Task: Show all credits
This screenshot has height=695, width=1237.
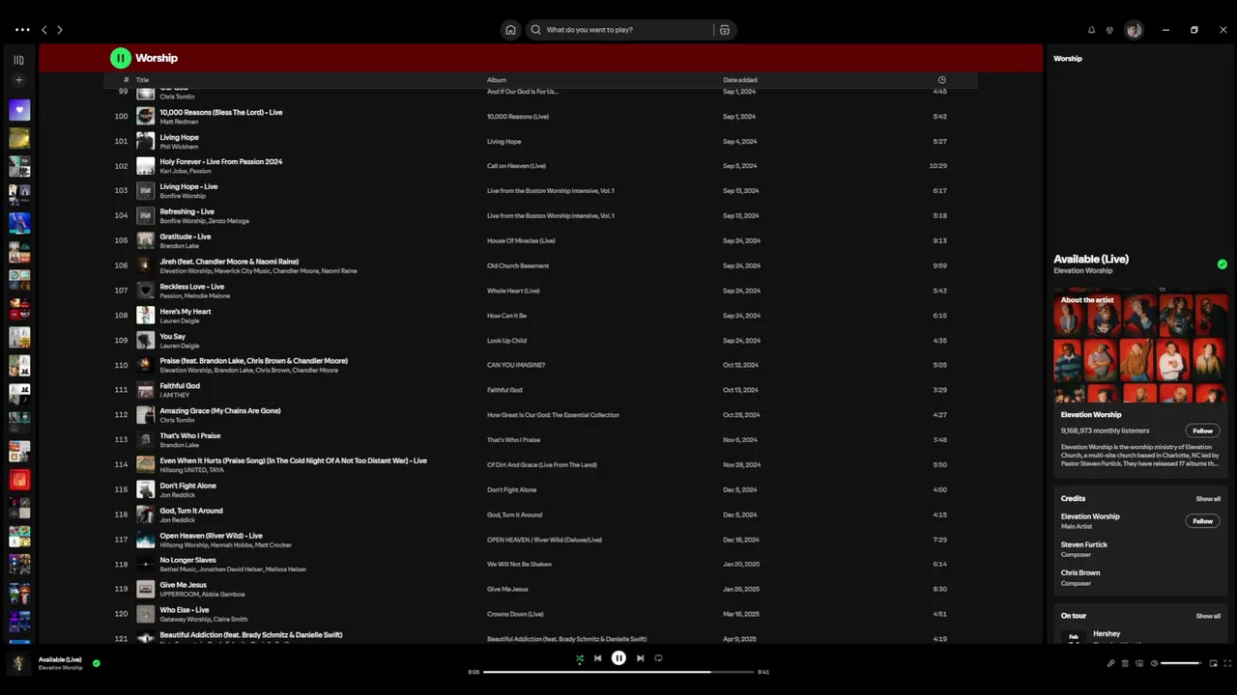Action: pyautogui.click(x=1208, y=499)
